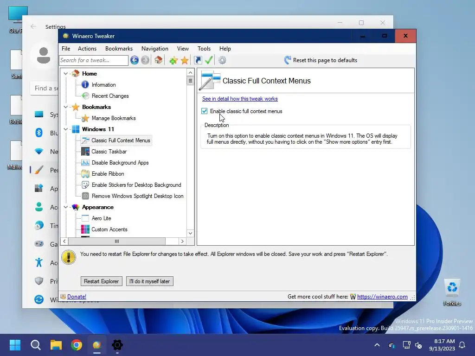
Task: Open See in detail how this tweak works link
Action: click(x=240, y=99)
